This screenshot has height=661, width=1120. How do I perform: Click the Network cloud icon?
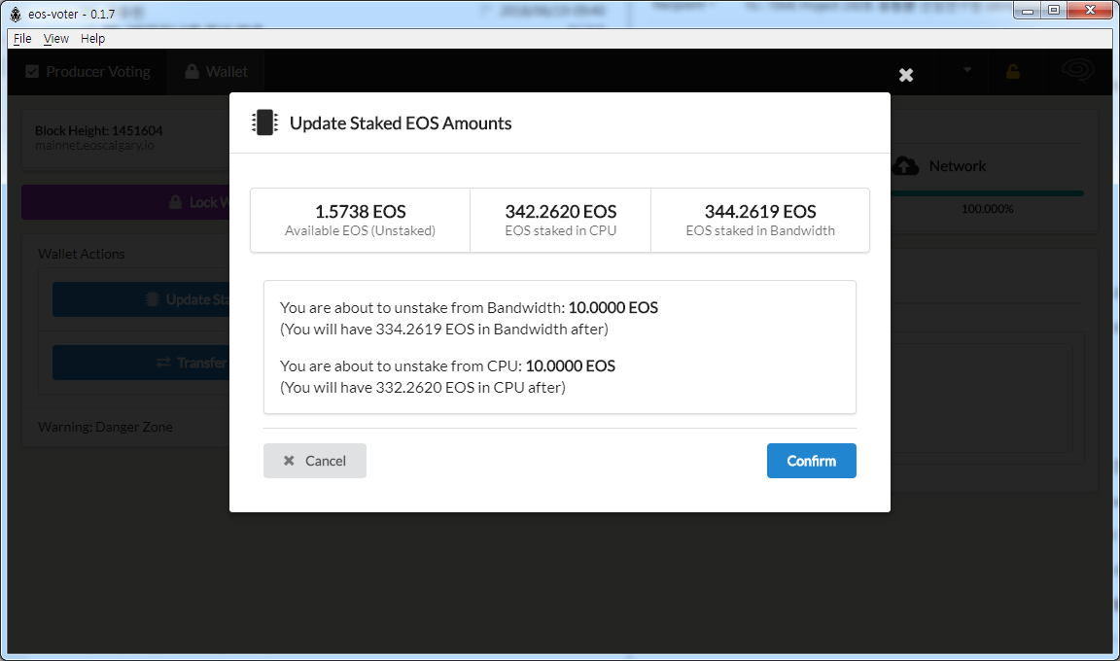tap(906, 165)
